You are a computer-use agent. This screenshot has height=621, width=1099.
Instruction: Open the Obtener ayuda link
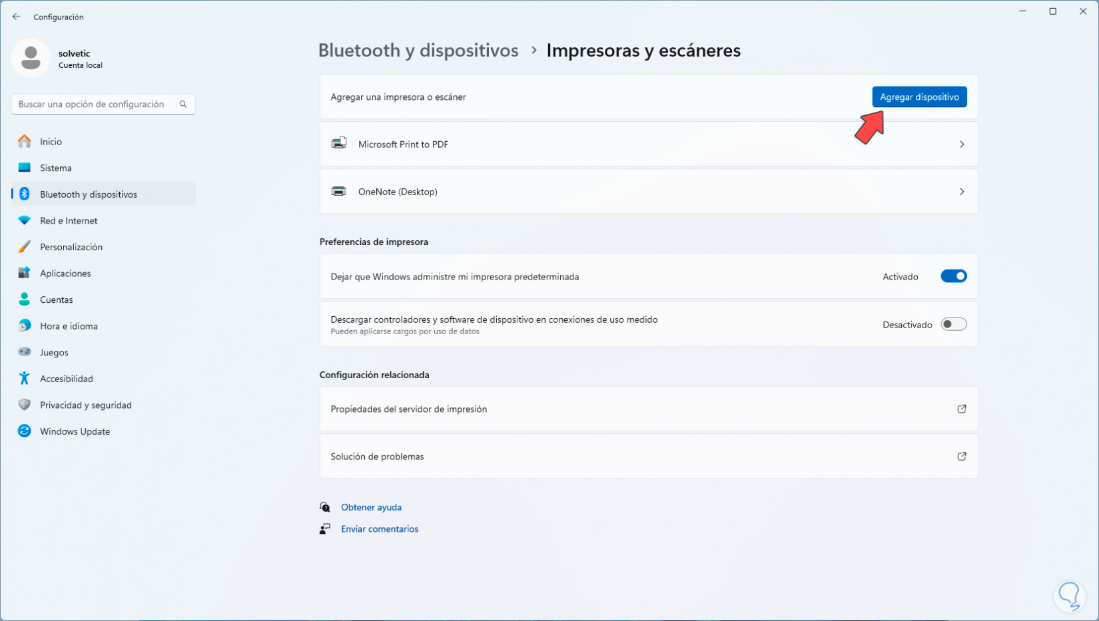coord(371,507)
